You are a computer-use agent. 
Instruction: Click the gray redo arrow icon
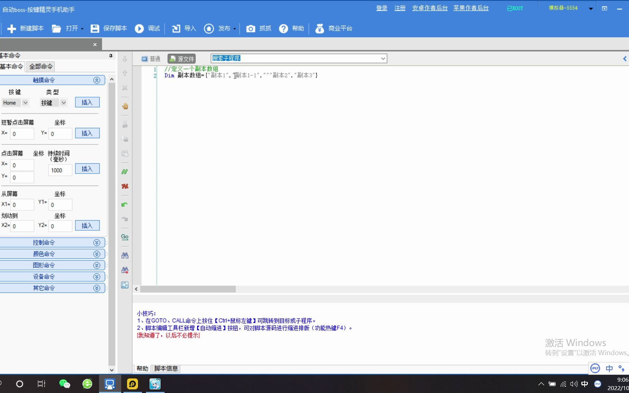point(125,219)
